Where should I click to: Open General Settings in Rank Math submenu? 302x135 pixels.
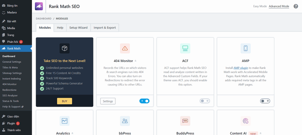pyautogui.click(x=12, y=62)
